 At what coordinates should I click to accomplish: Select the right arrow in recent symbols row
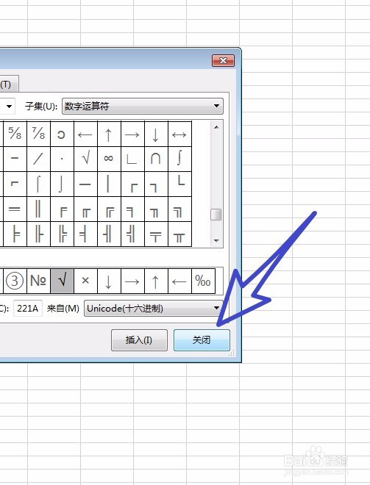(x=133, y=281)
